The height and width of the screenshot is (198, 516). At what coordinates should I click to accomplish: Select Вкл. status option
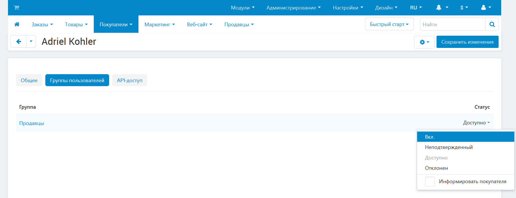coord(430,137)
